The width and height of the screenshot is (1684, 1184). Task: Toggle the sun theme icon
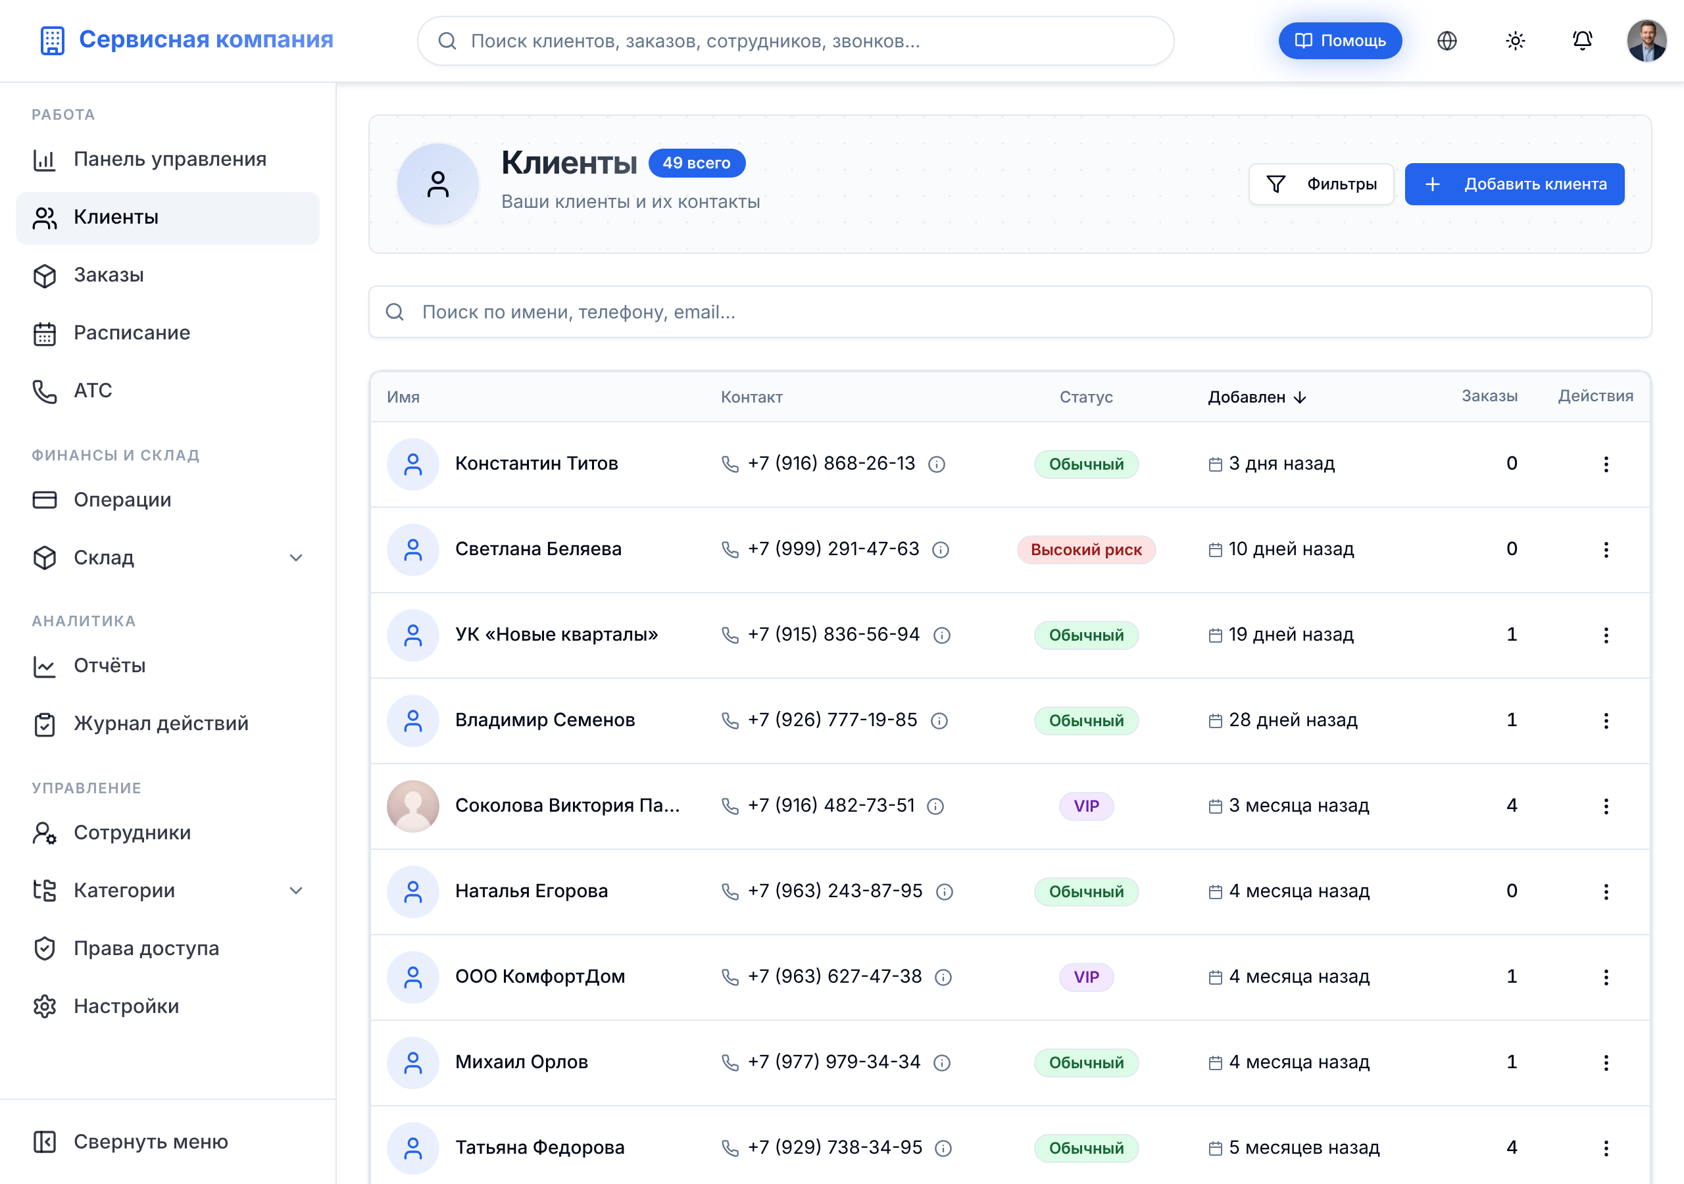[x=1516, y=41]
